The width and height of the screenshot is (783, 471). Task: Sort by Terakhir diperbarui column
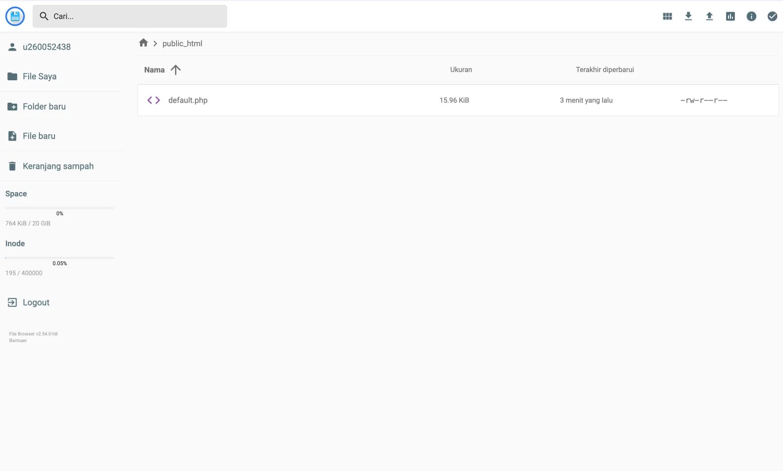pos(605,70)
